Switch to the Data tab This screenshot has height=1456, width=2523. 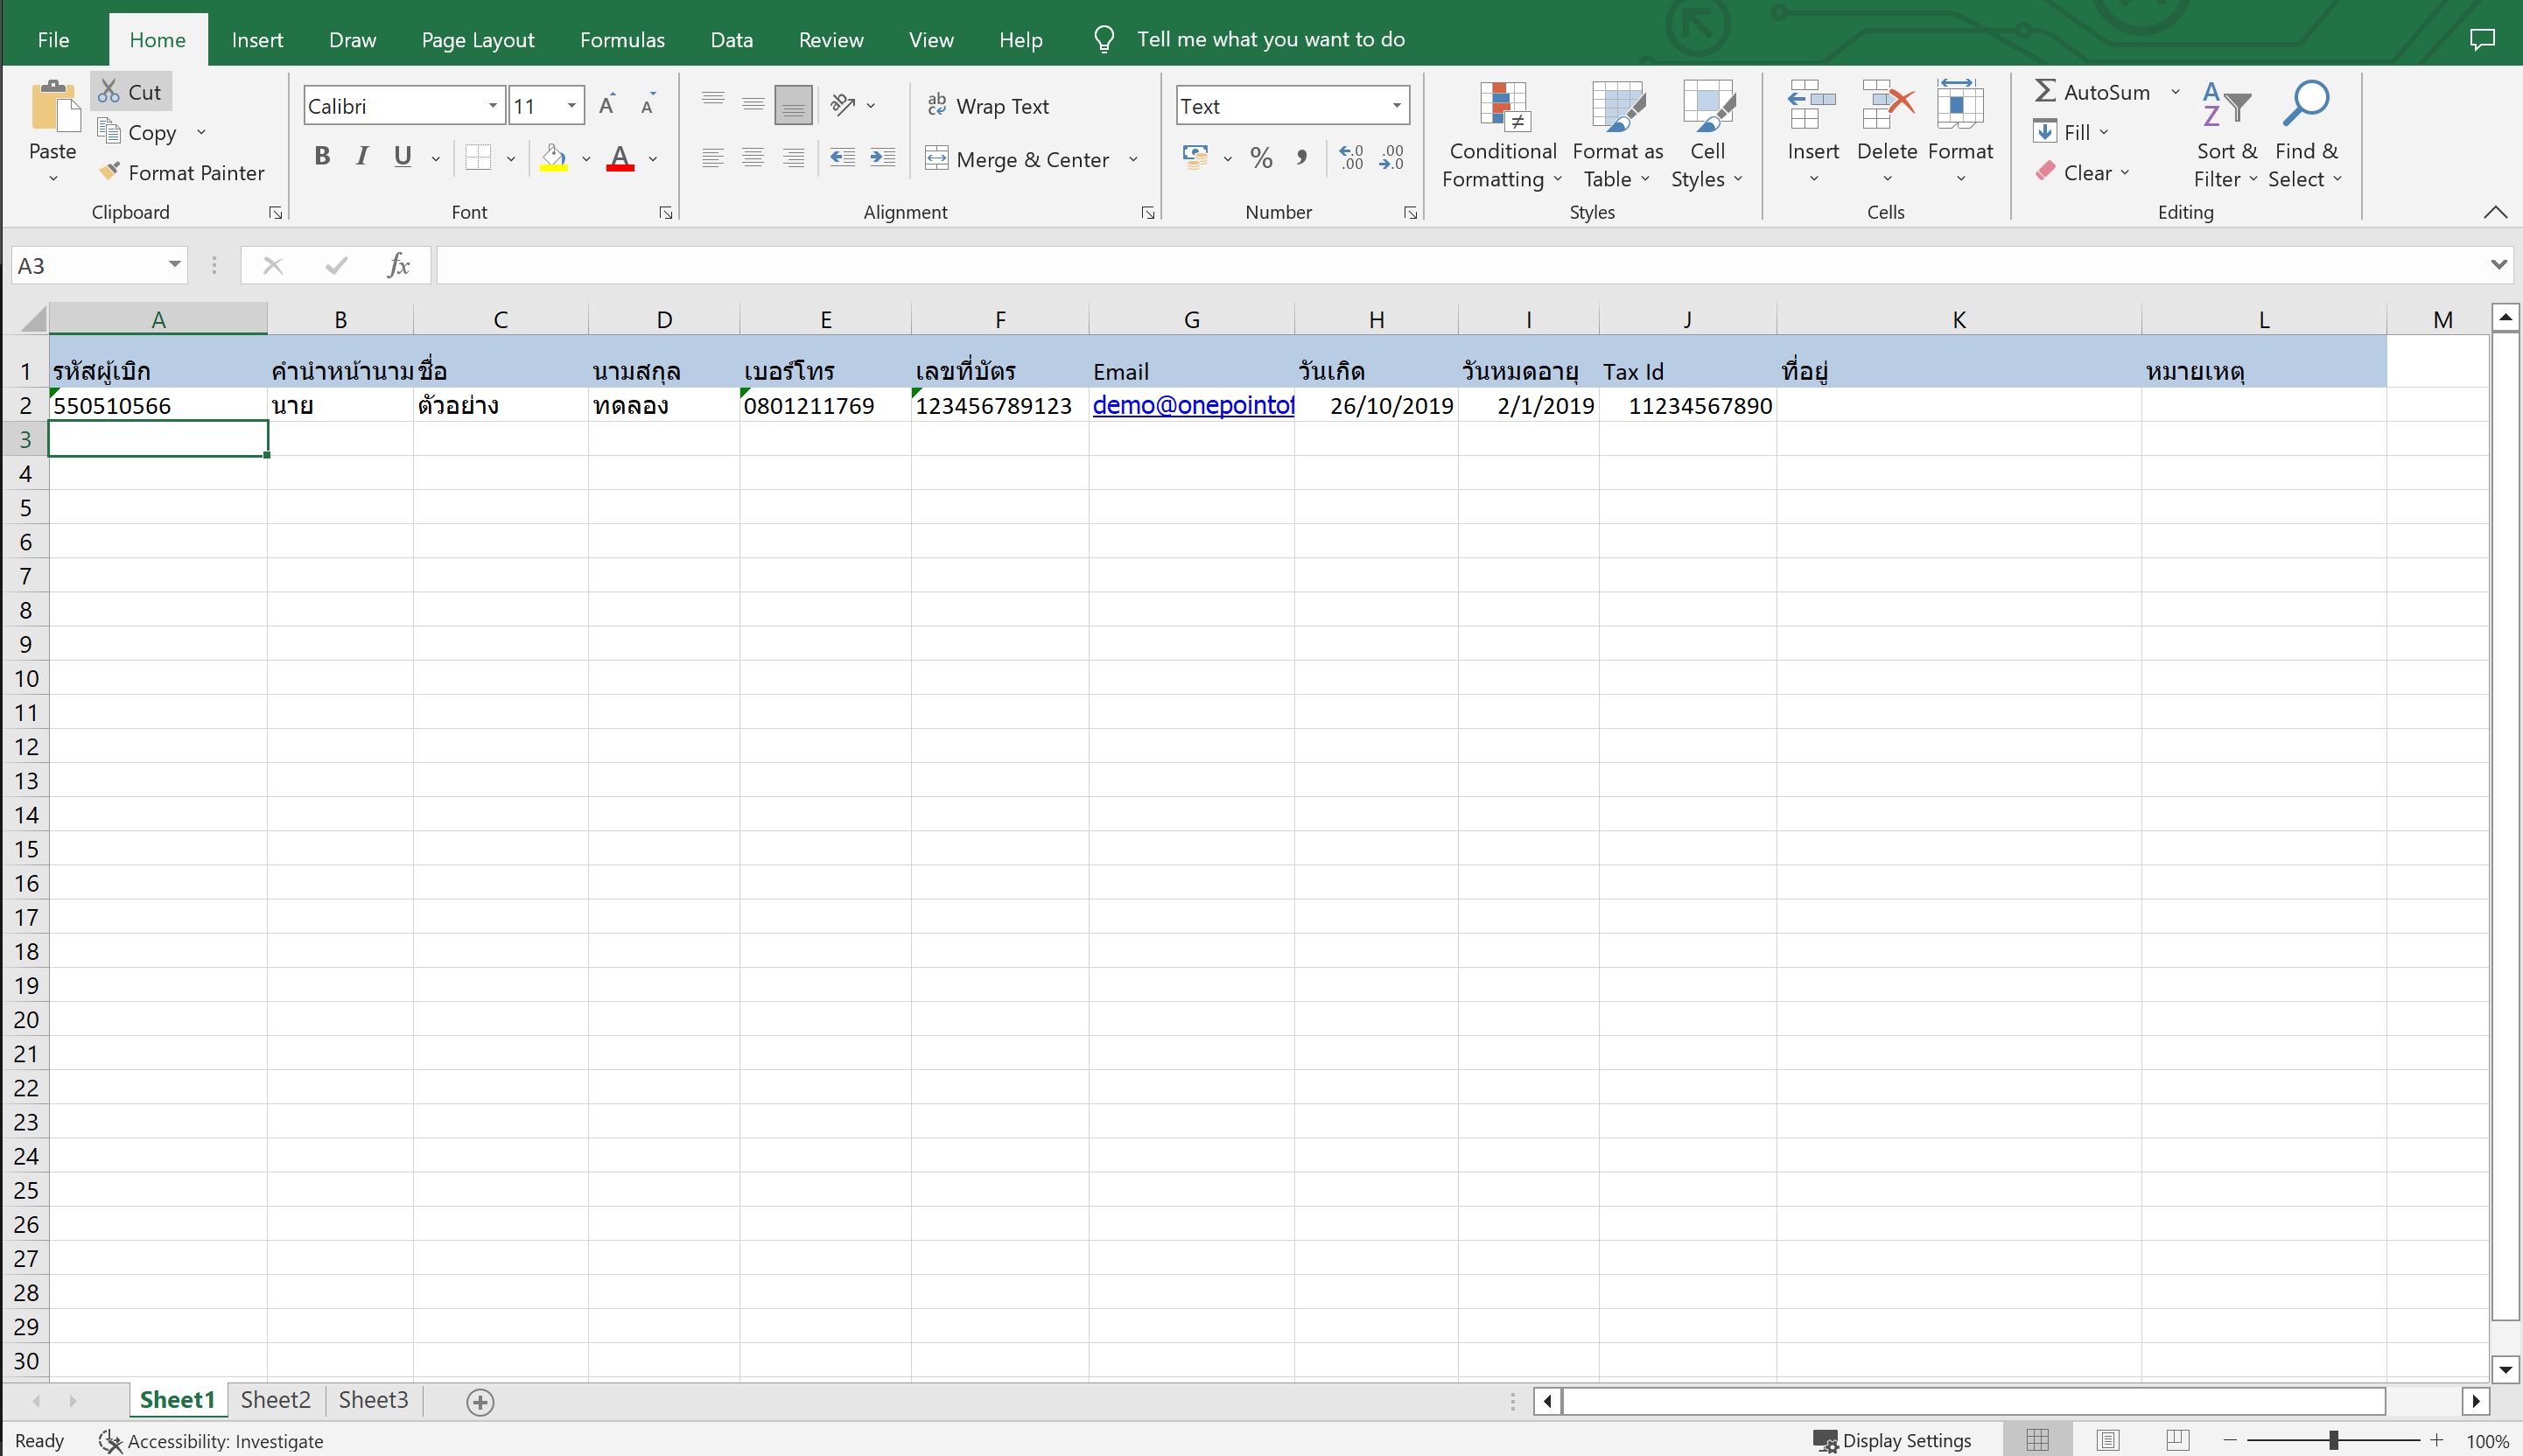coord(731,40)
